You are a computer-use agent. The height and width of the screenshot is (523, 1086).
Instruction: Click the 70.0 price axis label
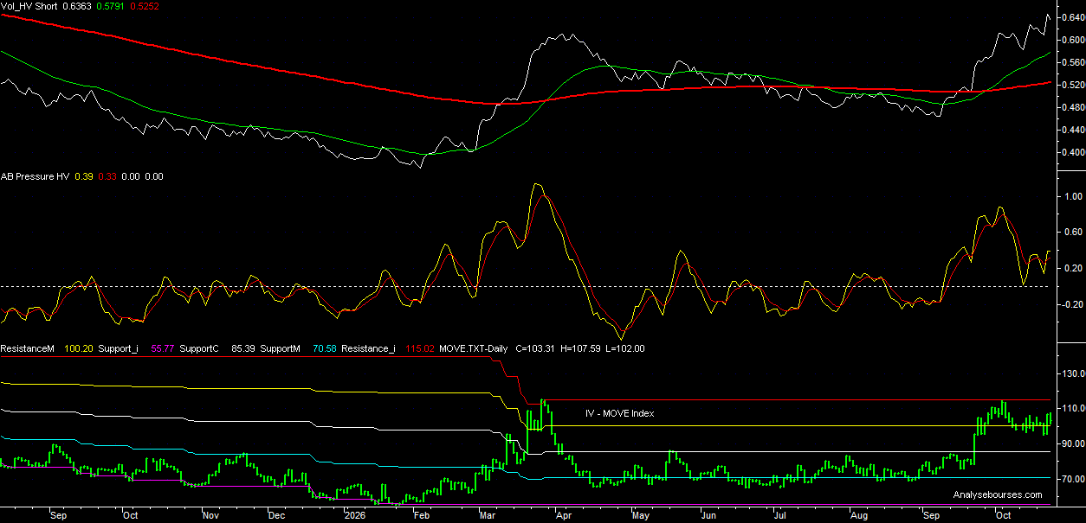click(x=1075, y=479)
